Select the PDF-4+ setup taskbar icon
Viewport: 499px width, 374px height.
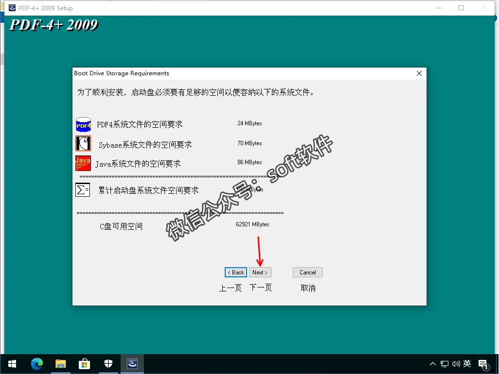click(x=132, y=364)
